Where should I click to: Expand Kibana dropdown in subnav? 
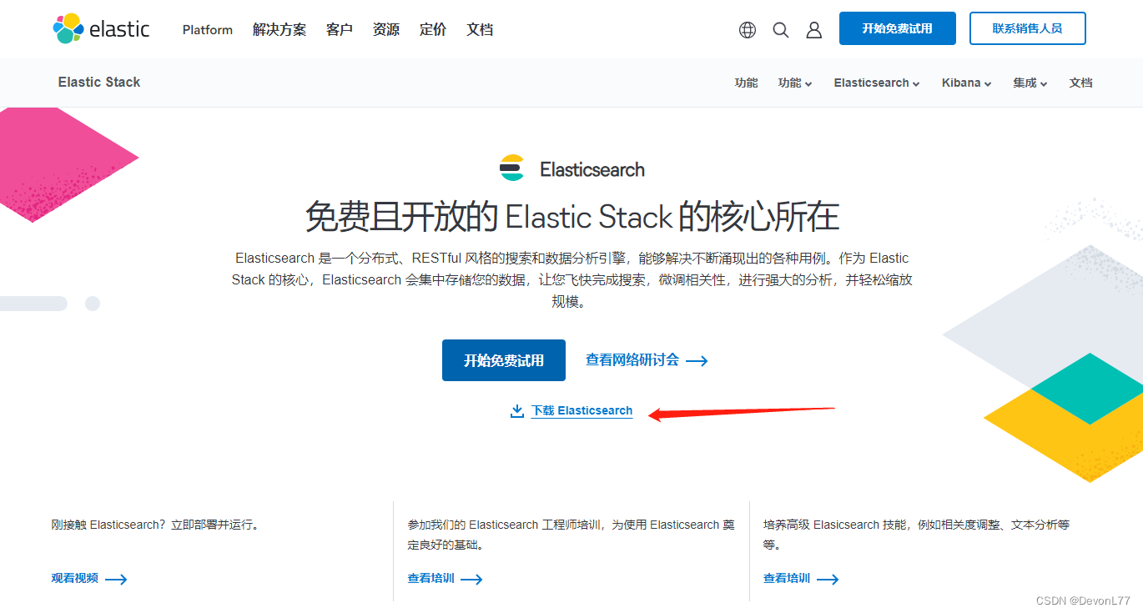pos(967,83)
